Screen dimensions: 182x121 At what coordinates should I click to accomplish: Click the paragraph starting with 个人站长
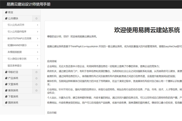(115, 98)
